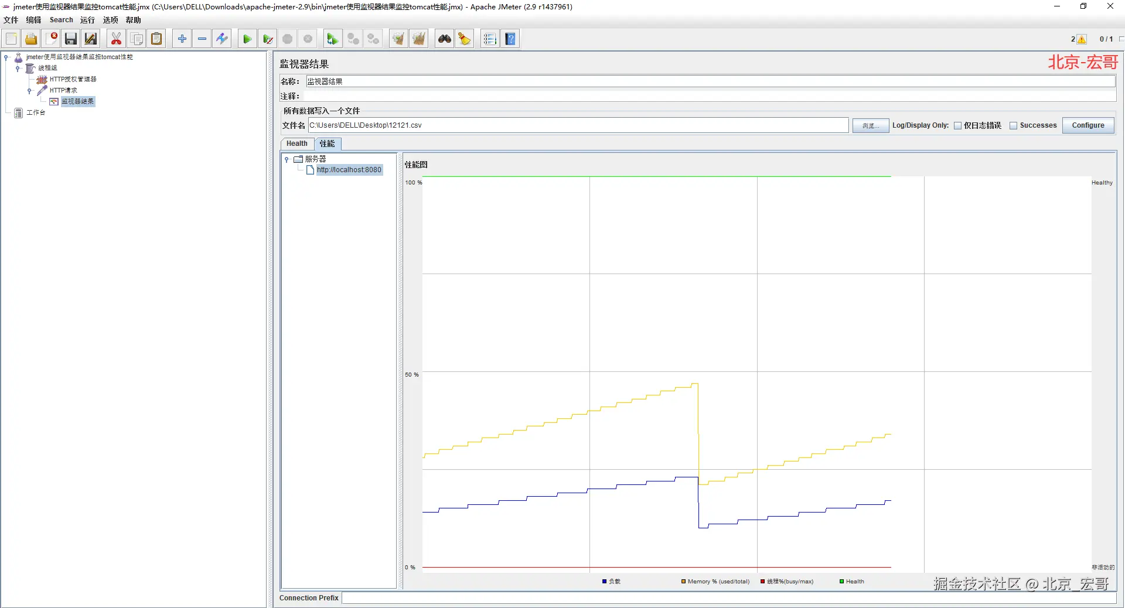Click the Help question mark icon
This screenshot has width=1125, height=608.
[x=510, y=39]
